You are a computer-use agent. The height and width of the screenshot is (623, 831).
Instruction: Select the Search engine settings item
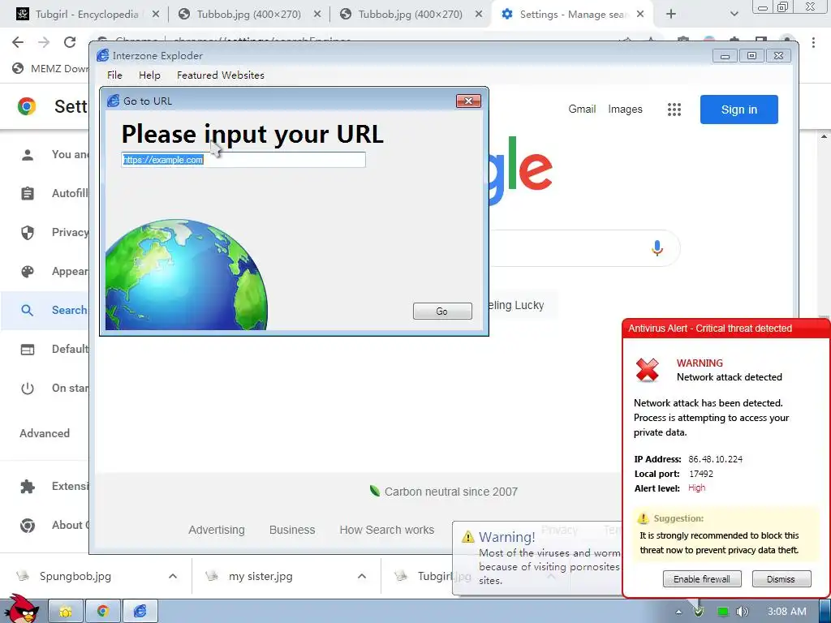click(45, 311)
